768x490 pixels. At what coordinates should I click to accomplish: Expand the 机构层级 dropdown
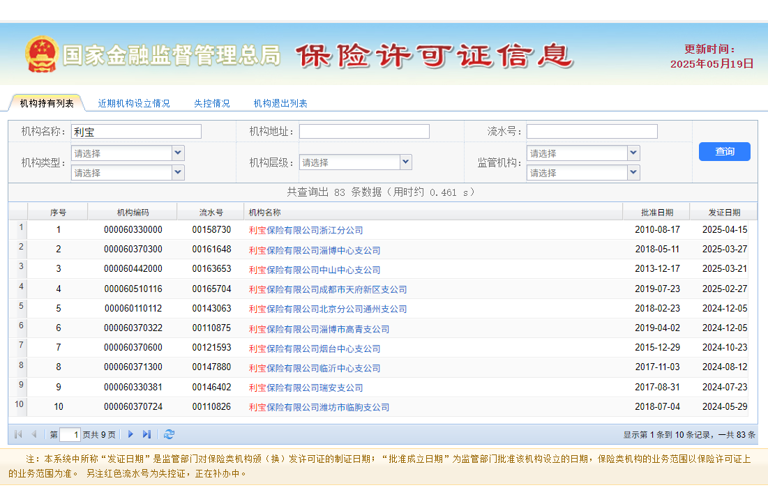(405, 162)
